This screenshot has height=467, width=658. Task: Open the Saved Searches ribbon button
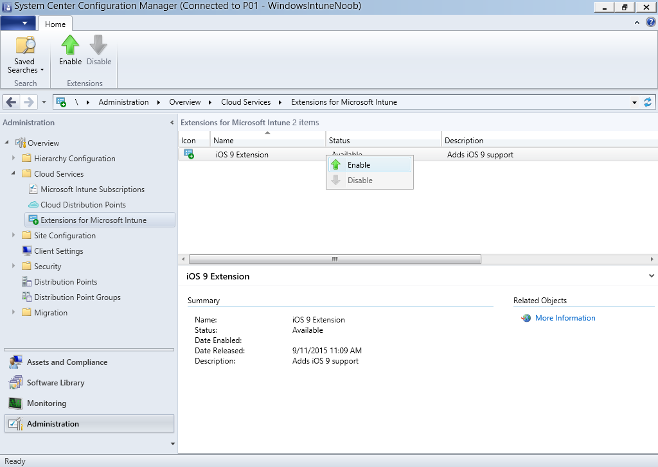[x=25, y=55]
